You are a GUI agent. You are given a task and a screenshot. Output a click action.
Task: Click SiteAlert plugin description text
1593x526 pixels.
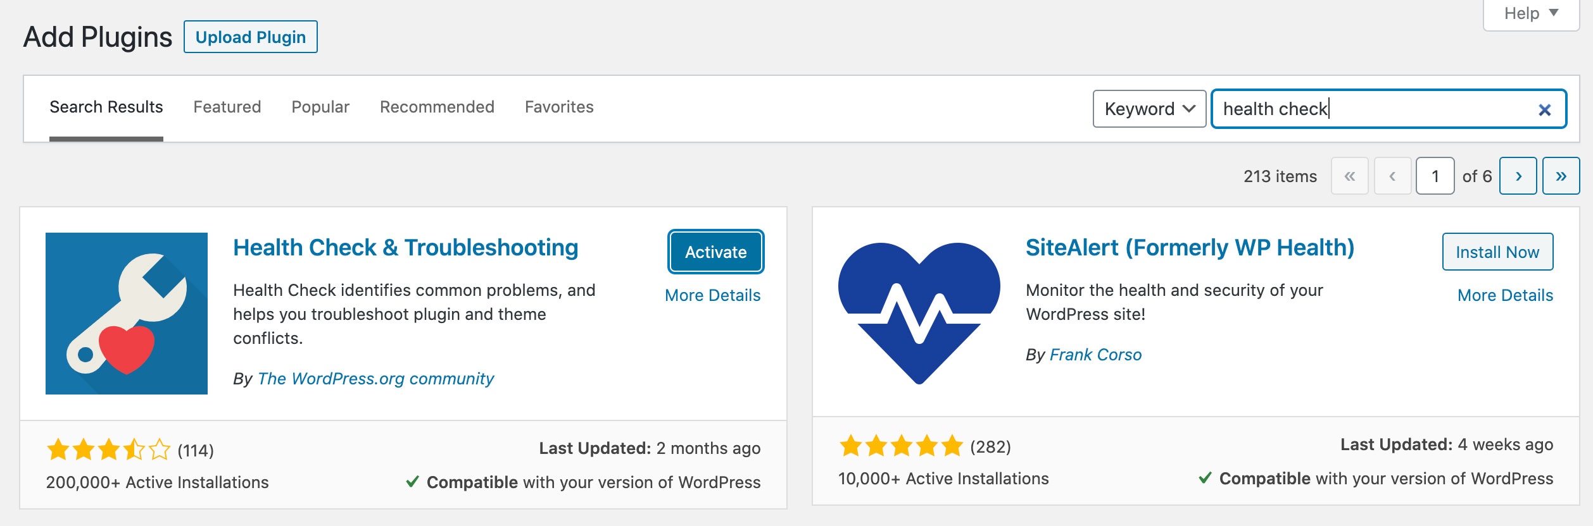tap(1174, 302)
